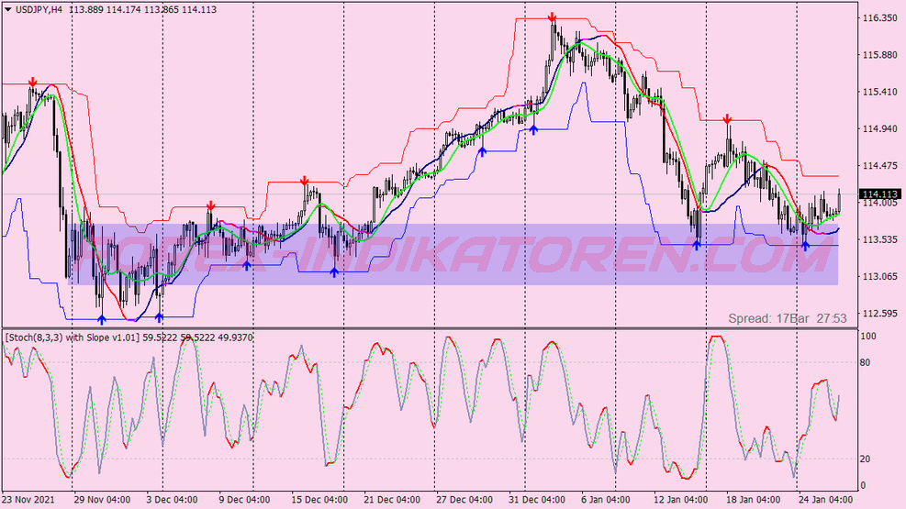Viewport: 906px width, 509px height.
Task: Click the 116.350 price axis label
Action: click(880, 18)
